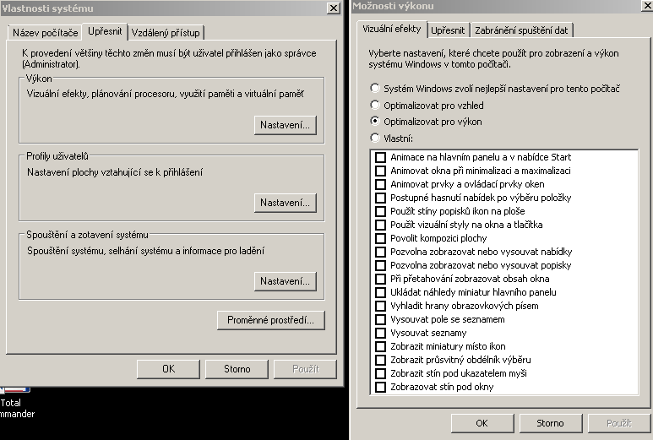Check Použít stíny popisků ikon na ploše
The height and width of the screenshot is (440, 653).
click(381, 211)
